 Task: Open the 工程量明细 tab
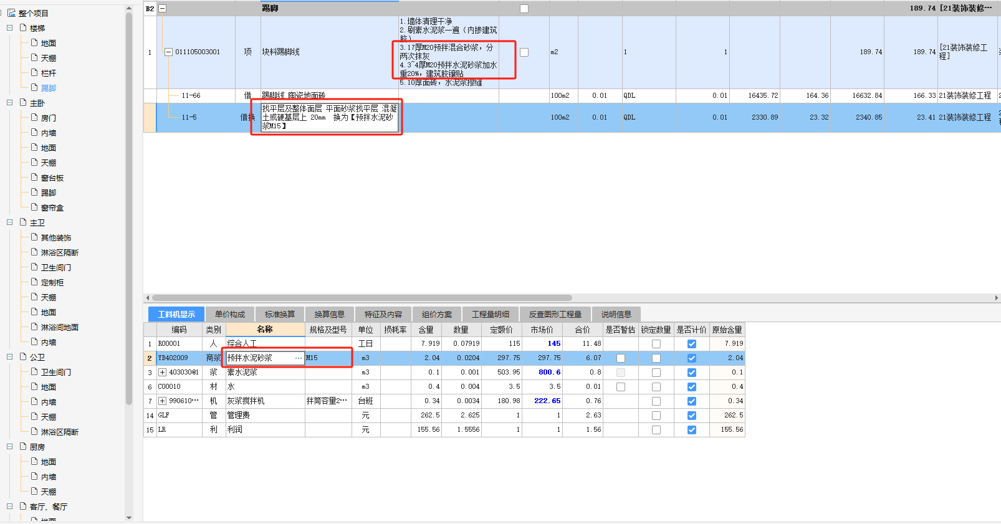click(491, 314)
